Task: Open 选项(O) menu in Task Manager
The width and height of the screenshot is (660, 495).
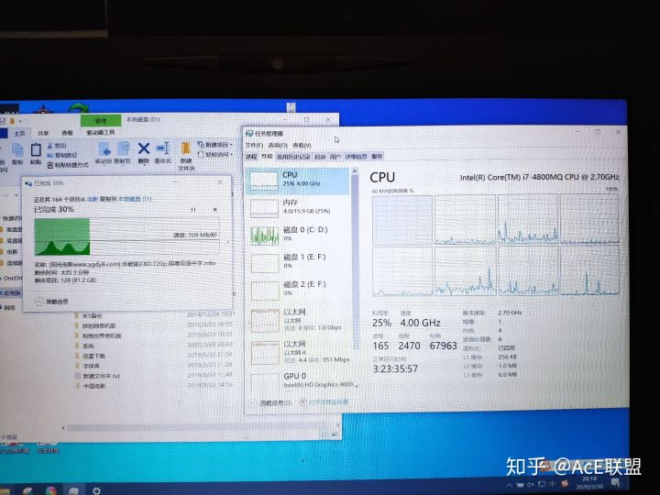Action: pyautogui.click(x=278, y=145)
